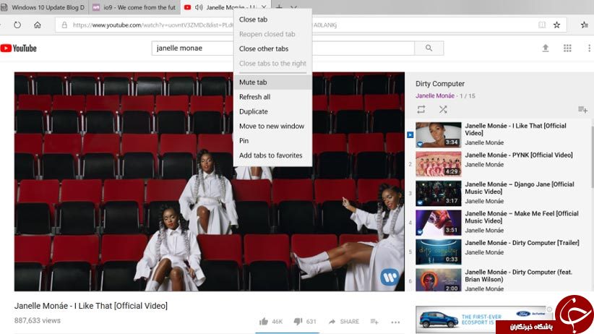This screenshot has width=594, height=334.
Task: Open 'Janelle Monáe – Make Me Feel' title text
Action: 522,217
